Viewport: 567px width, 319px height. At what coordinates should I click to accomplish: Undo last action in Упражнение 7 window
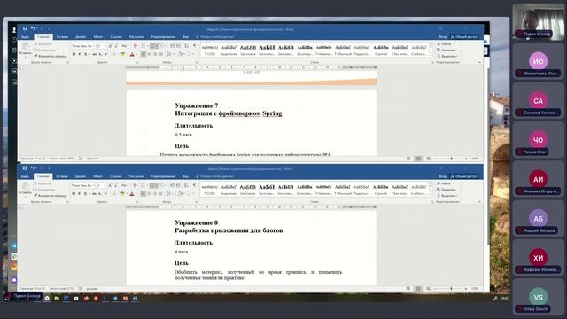[x=33, y=28]
